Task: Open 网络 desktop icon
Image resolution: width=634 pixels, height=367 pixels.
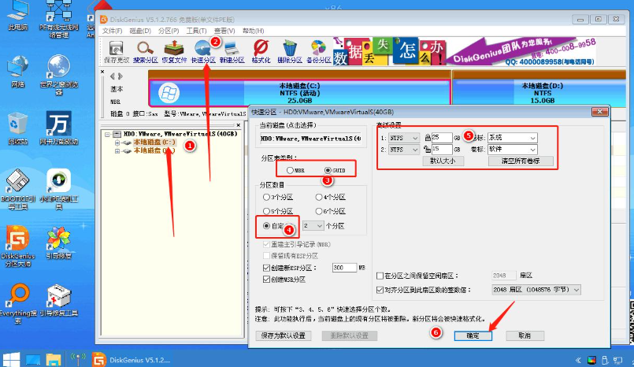Action: coord(18,72)
